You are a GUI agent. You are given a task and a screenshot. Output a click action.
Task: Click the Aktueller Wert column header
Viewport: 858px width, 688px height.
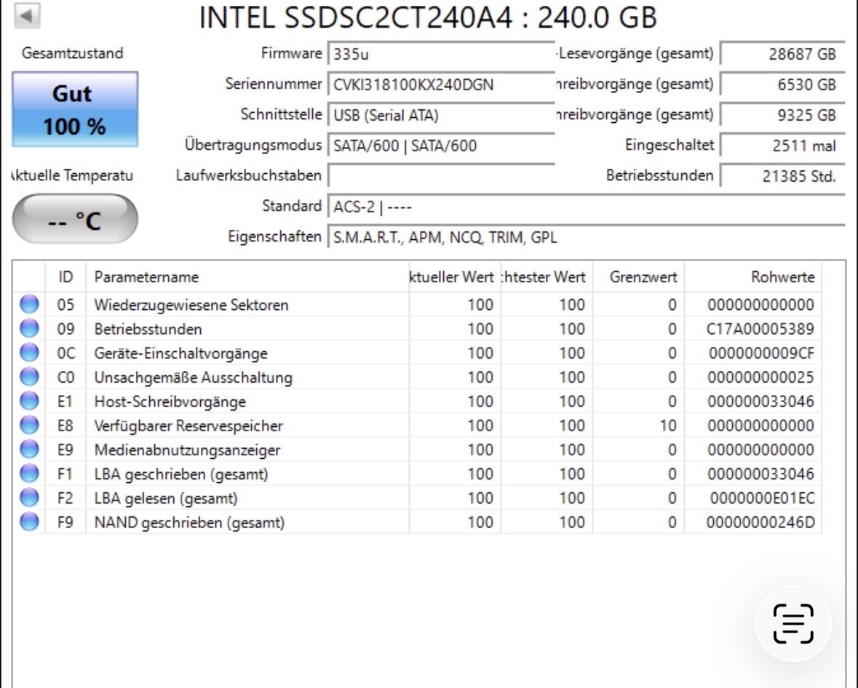click(x=455, y=277)
